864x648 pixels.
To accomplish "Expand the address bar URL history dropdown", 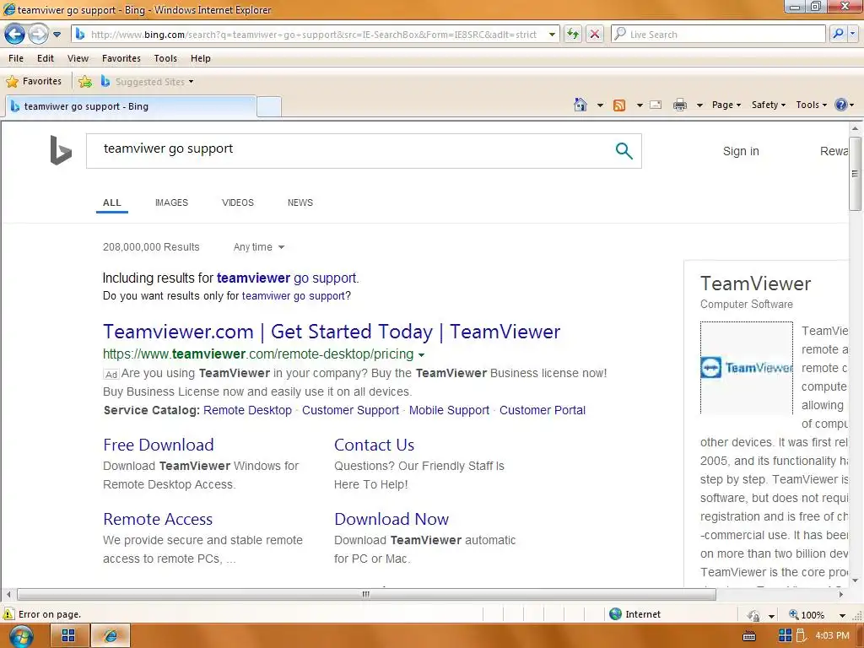I will (552, 34).
